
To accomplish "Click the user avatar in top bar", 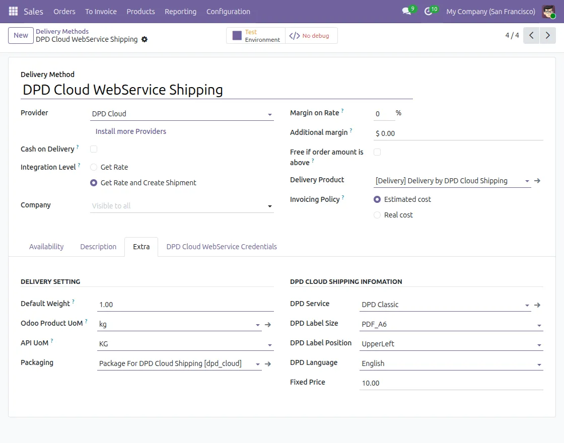I will [548, 11].
